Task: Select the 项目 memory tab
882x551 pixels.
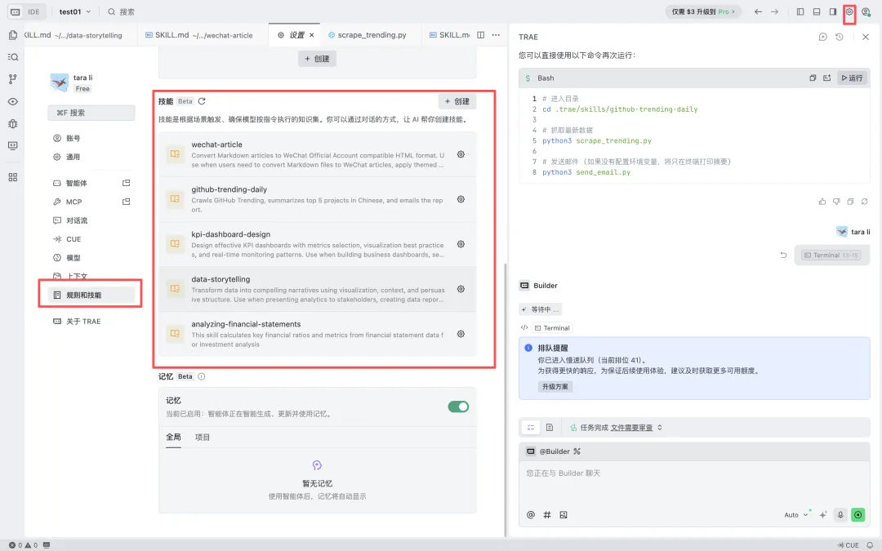Action: tap(203, 437)
